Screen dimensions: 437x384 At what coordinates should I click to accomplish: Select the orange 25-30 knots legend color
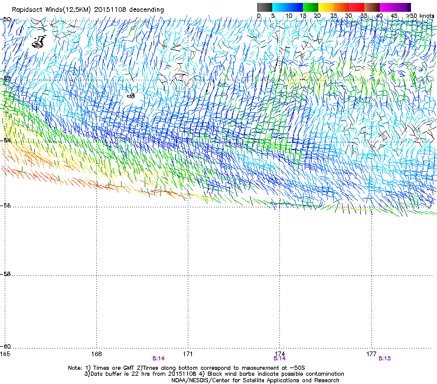pos(341,7)
